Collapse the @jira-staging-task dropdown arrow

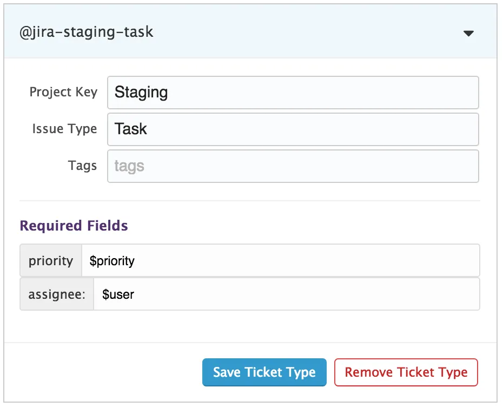pos(468,33)
